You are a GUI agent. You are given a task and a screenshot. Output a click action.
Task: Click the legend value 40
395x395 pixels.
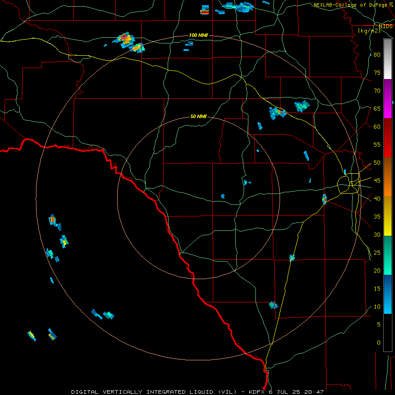pyautogui.click(x=377, y=199)
